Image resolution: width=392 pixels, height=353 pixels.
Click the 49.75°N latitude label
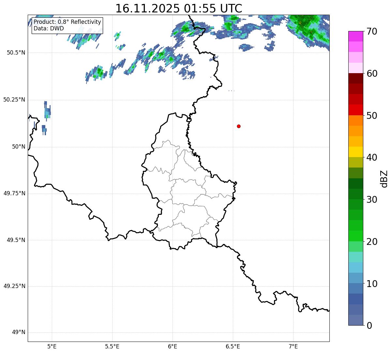(x=14, y=193)
